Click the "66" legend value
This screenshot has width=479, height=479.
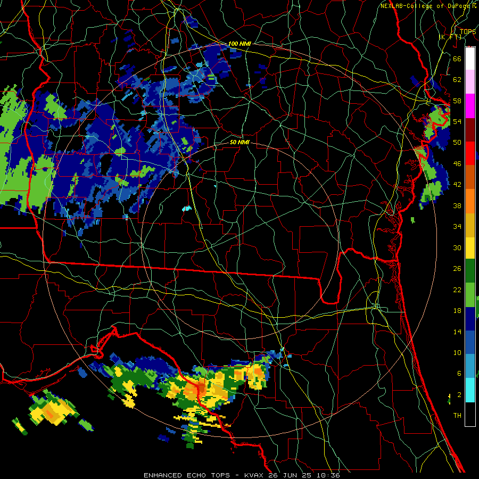pyautogui.click(x=457, y=59)
